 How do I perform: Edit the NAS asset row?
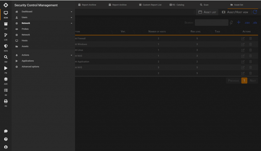(x=243, y=56)
